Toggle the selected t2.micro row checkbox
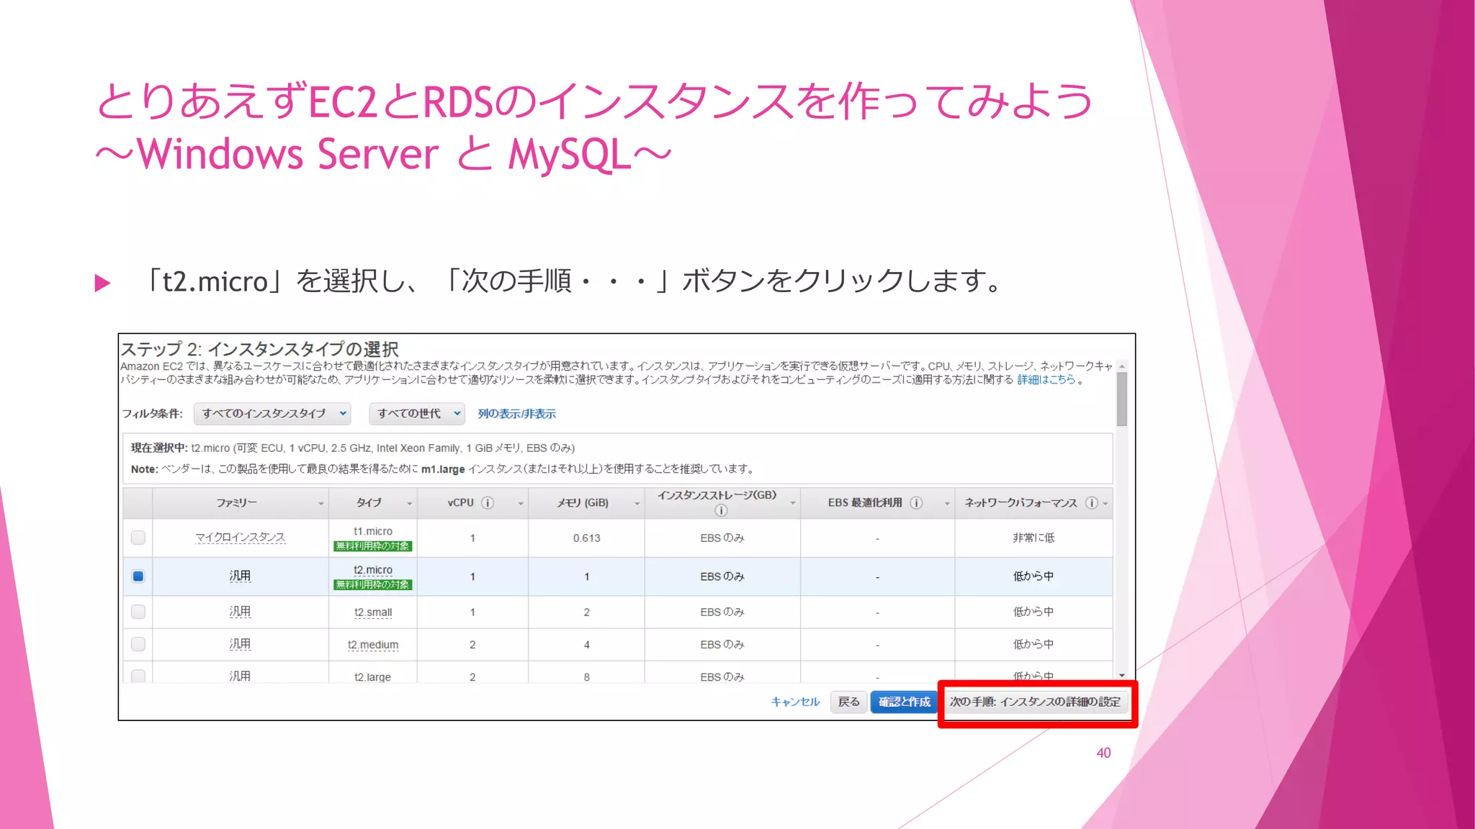1475x829 pixels. pyautogui.click(x=138, y=576)
